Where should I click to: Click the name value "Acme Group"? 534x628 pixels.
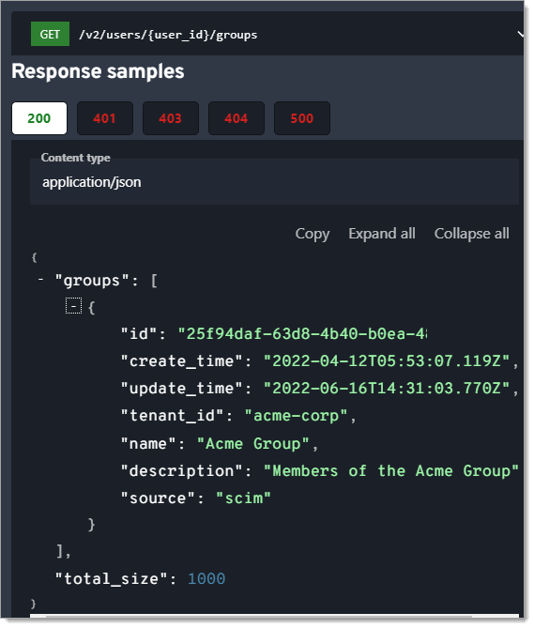(253, 444)
